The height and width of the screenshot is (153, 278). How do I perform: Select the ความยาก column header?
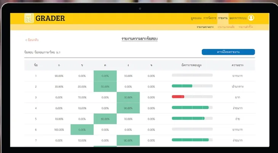tap(238, 65)
